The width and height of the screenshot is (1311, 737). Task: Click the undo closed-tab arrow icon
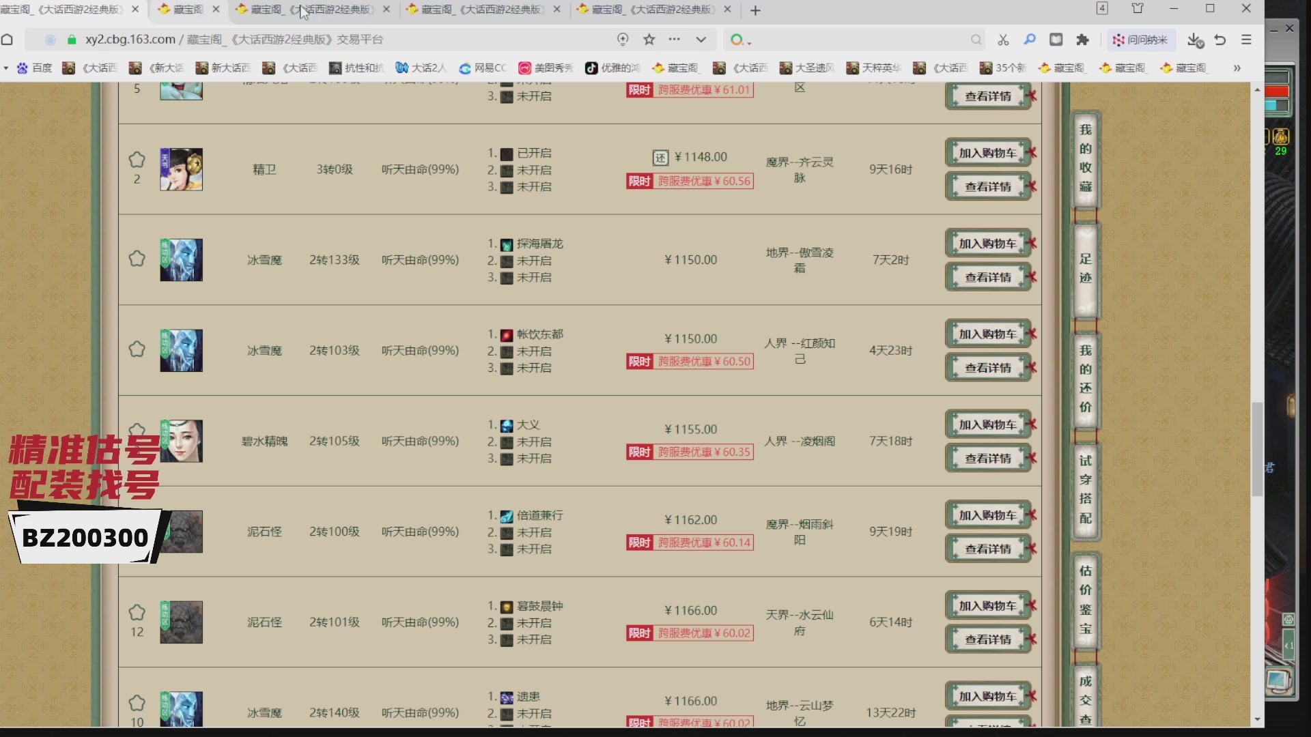point(1220,40)
